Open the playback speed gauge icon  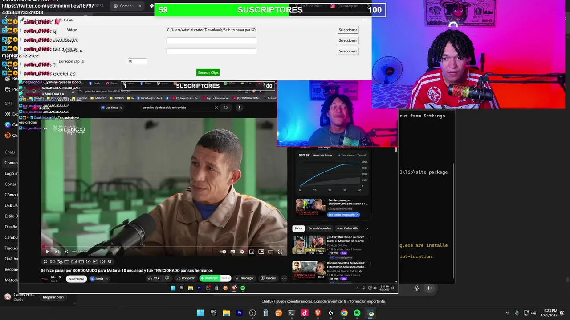click(x=88, y=261)
